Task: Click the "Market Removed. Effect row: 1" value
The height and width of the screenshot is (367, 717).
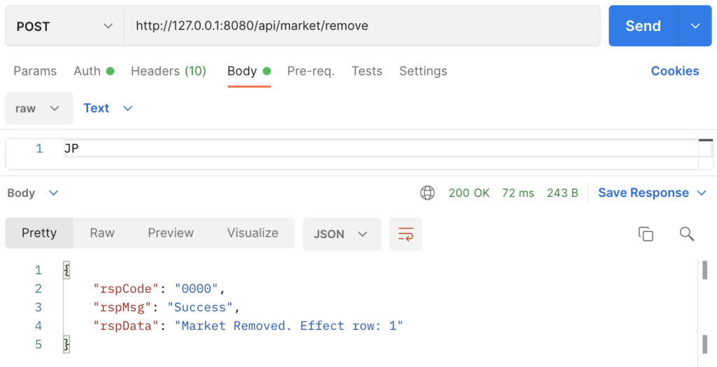Action: pos(288,326)
